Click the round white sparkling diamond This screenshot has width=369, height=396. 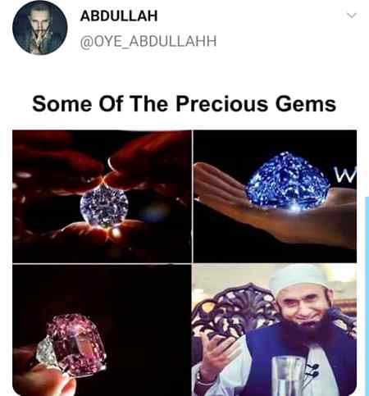point(104,207)
